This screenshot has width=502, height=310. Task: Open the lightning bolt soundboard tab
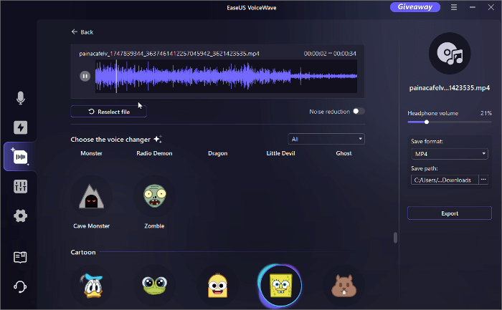21,127
